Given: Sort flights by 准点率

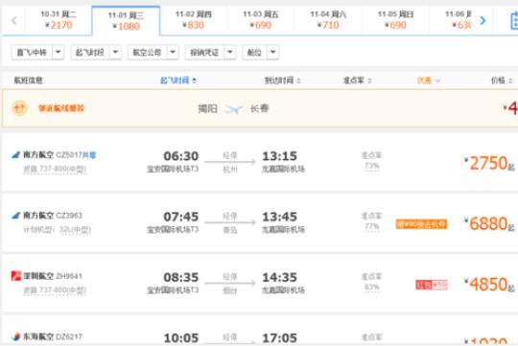Looking at the screenshot, I should pos(357,81).
